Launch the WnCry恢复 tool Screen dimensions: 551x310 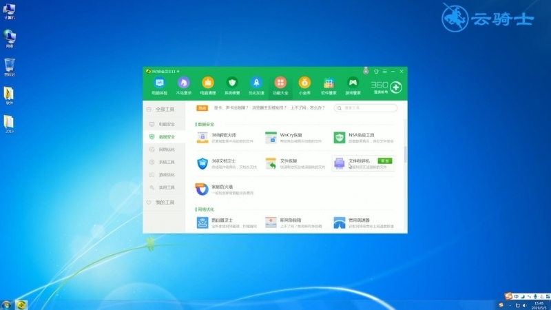coord(293,137)
